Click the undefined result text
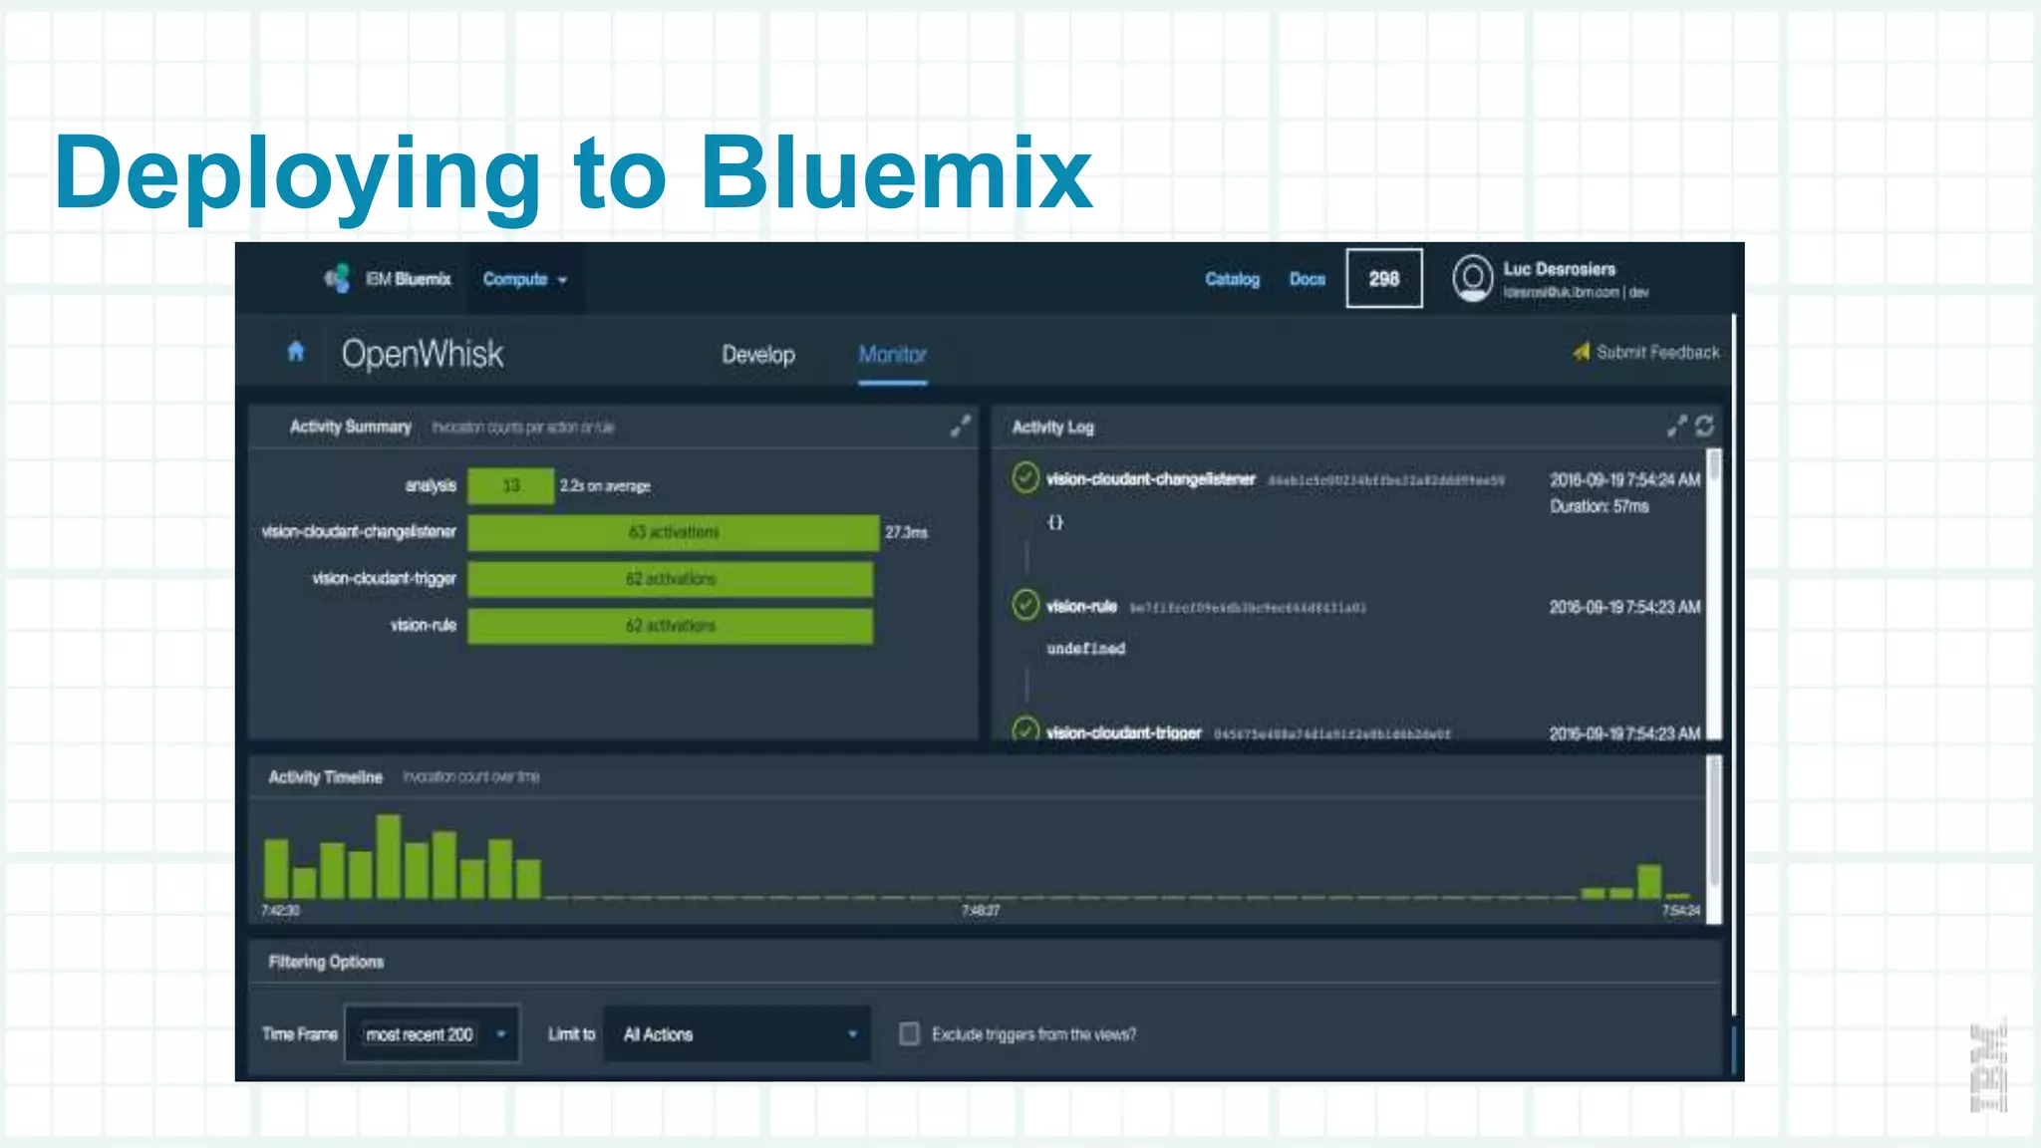 click(x=1085, y=649)
